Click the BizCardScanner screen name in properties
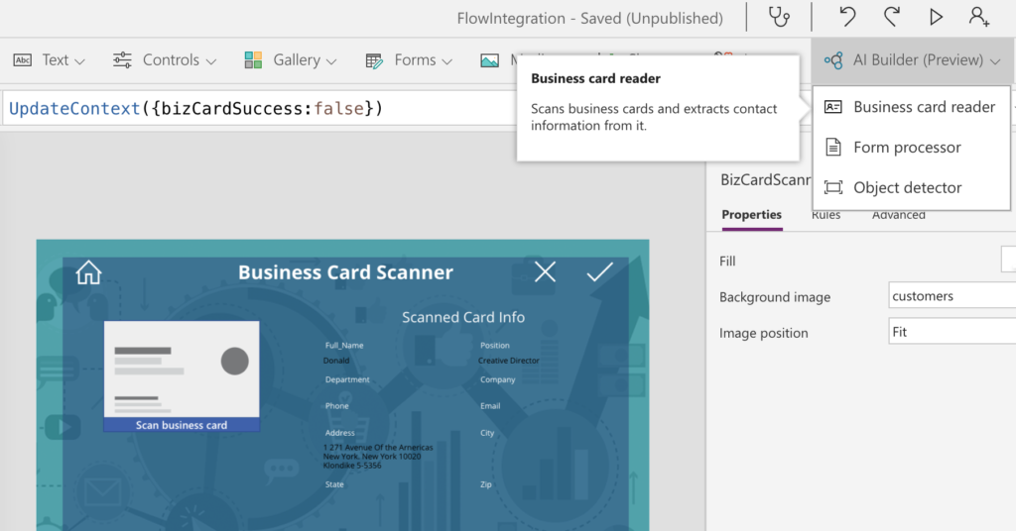The width and height of the screenshot is (1016, 531). tap(765, 179)
